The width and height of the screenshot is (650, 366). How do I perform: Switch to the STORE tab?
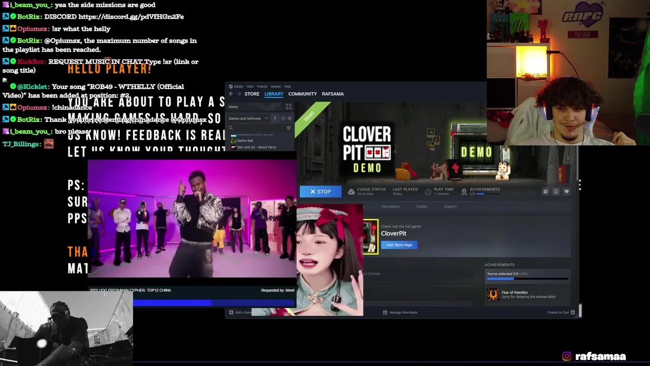click(x=252, y=94)
